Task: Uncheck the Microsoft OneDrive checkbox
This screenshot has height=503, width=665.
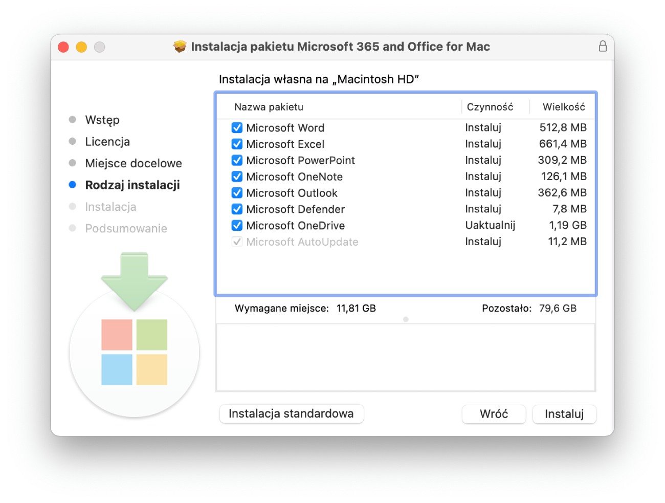Action: pos(237,225)
